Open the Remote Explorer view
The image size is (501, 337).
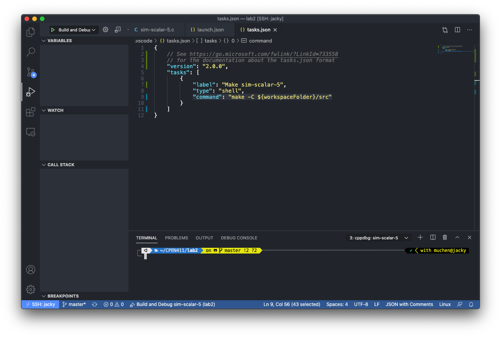(31, 132)
